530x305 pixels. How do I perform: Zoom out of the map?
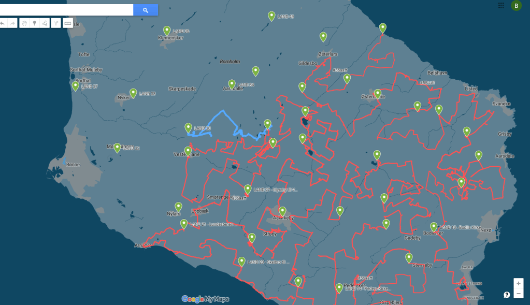pyautogui.click(x=518, y=294)
